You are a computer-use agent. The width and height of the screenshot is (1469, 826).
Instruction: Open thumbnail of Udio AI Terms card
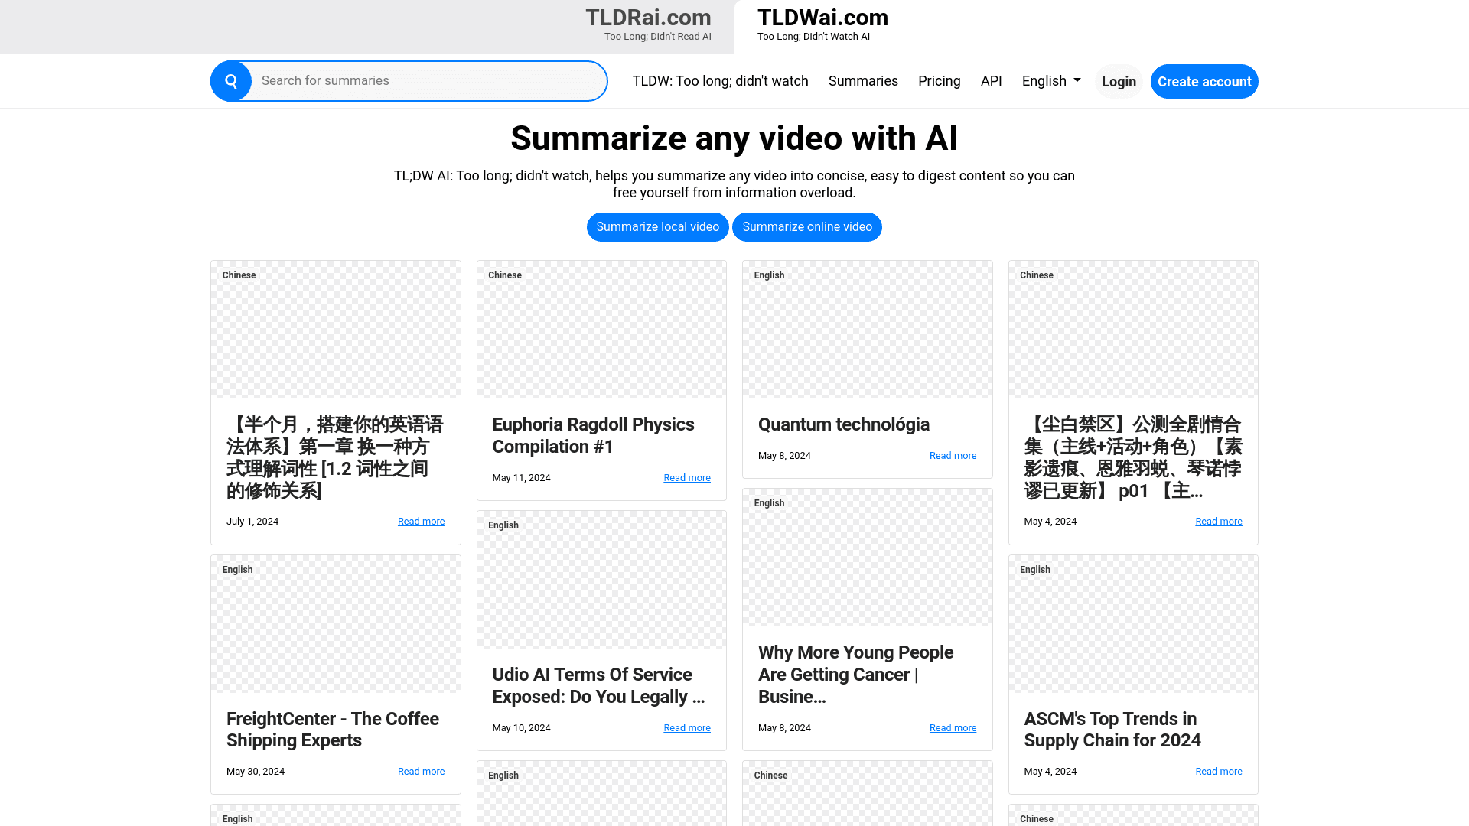click(x=601, y=581)
